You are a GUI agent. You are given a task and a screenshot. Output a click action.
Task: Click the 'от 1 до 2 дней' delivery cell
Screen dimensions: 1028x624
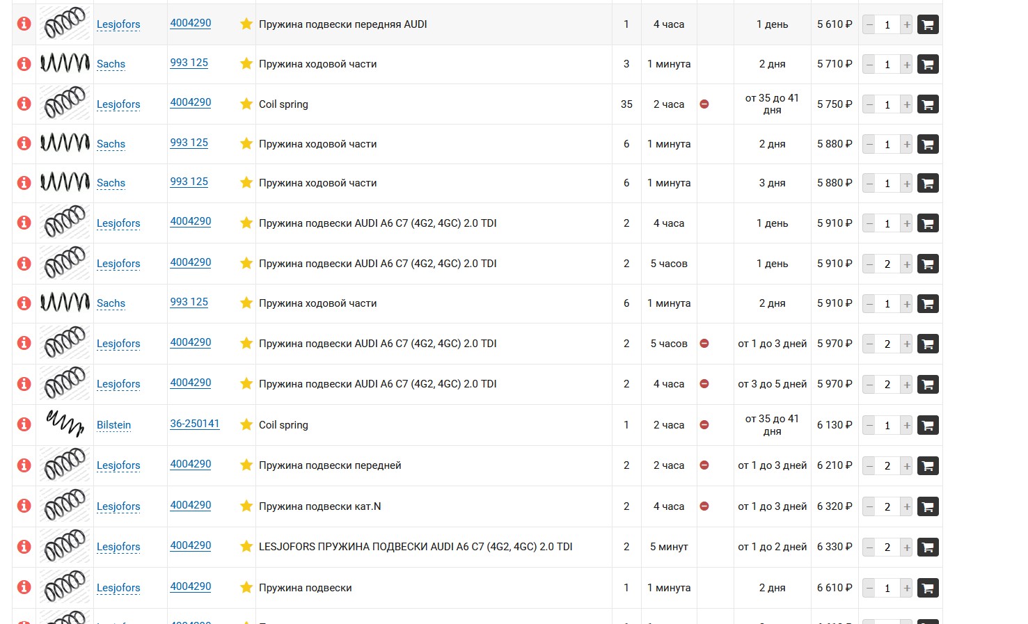[773, 547]
